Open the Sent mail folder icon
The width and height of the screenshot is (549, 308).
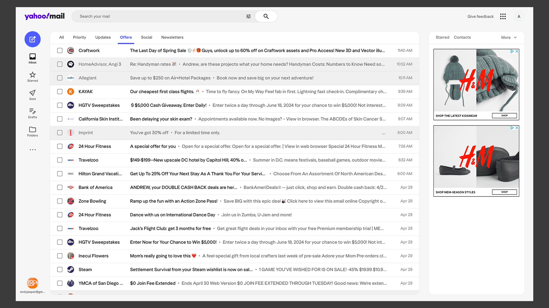[33, 95]
